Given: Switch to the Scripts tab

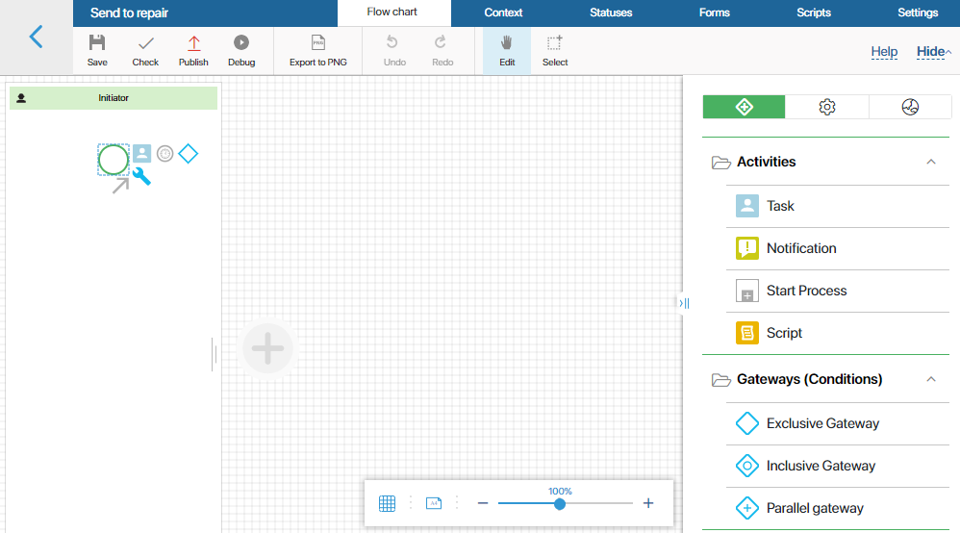Looking at the screenshot, I should [x=813, y=13].
